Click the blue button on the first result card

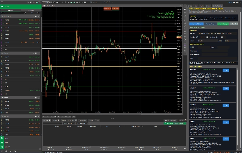point(226,70)
